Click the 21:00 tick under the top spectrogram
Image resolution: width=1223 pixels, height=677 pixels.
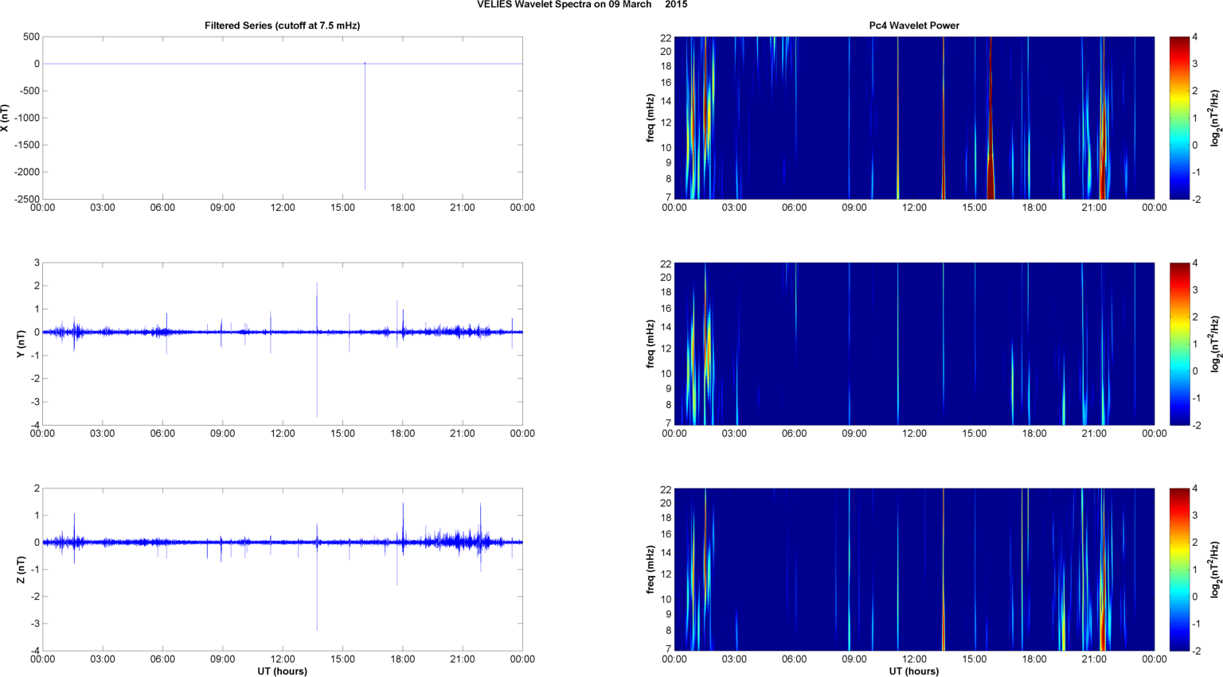[1094, 208]
